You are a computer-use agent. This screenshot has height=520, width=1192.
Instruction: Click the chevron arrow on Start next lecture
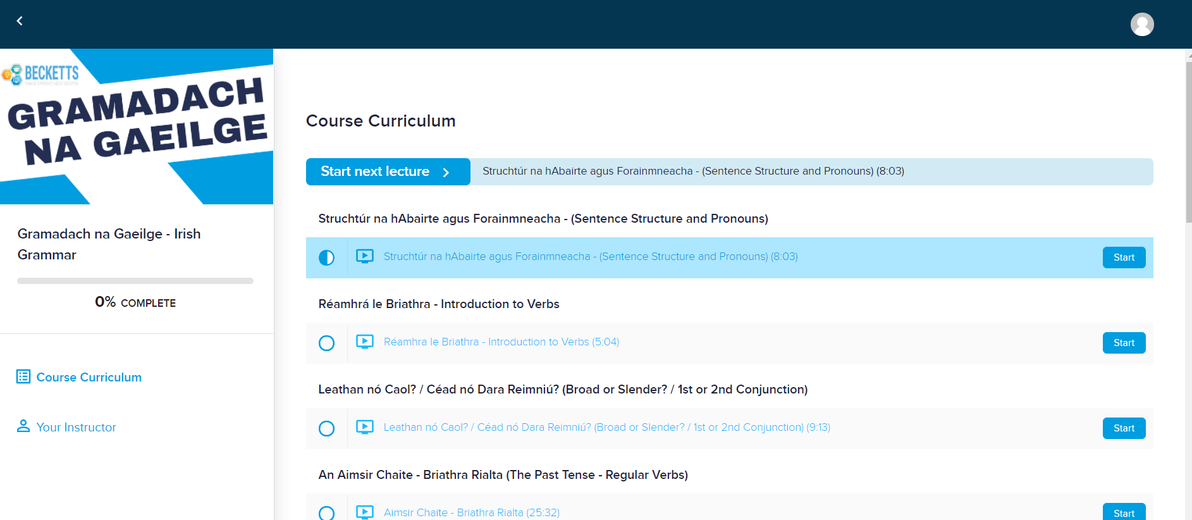pyautogui.click(x=446, y=172)
